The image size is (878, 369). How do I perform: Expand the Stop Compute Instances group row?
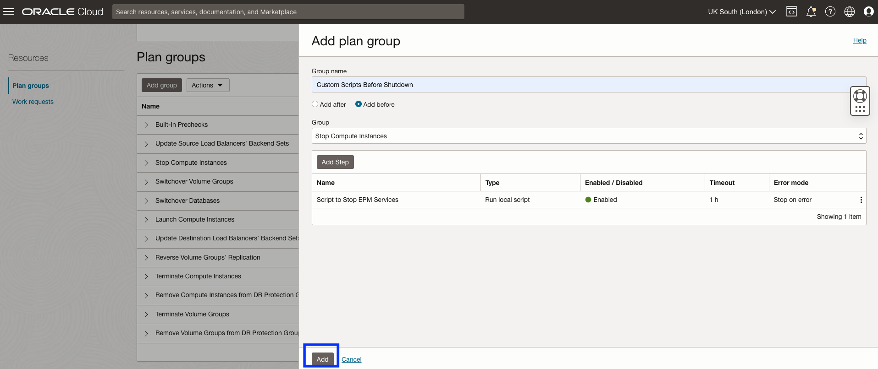point(146,163)
